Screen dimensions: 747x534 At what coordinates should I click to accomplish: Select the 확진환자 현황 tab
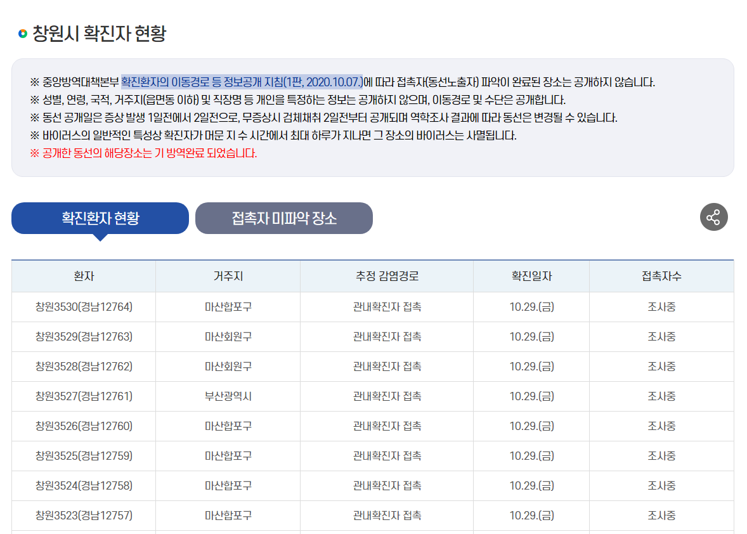pos(100,218)
